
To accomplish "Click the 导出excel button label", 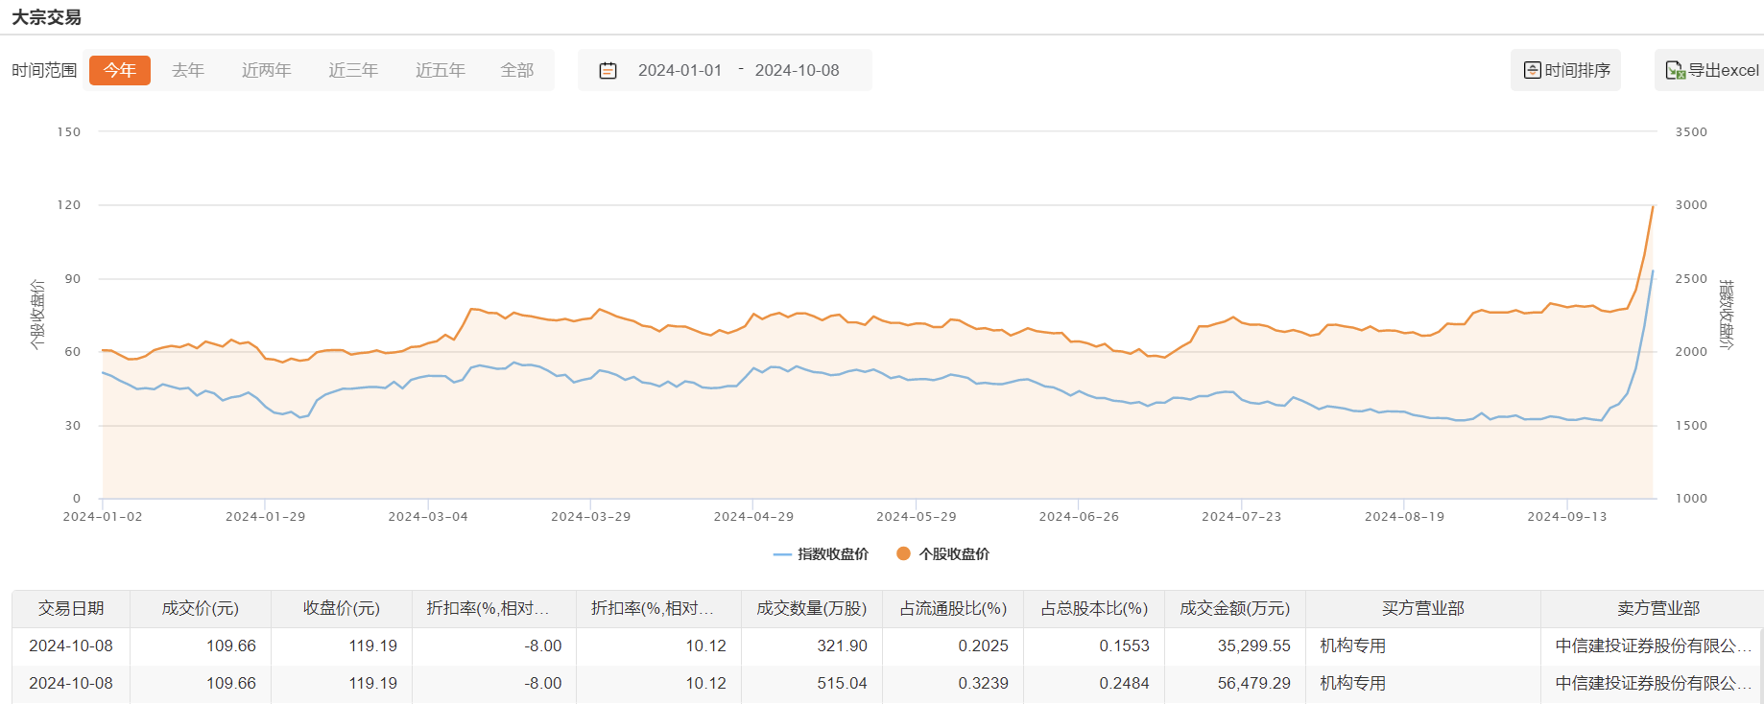I will point(1723,71).
